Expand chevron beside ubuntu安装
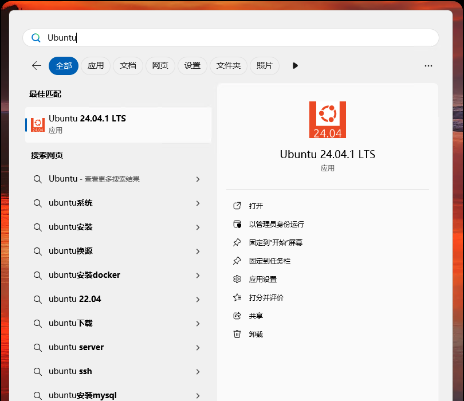 pyautogui.click(x=198, y=227)
